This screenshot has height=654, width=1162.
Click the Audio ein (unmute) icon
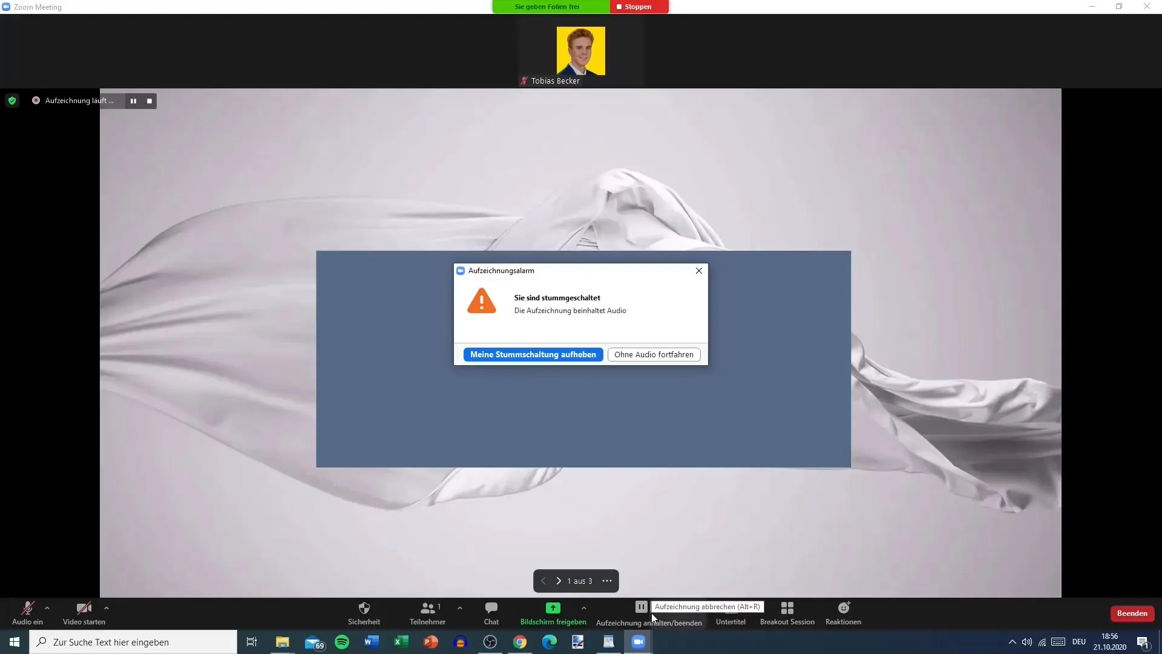coord(27,608)
